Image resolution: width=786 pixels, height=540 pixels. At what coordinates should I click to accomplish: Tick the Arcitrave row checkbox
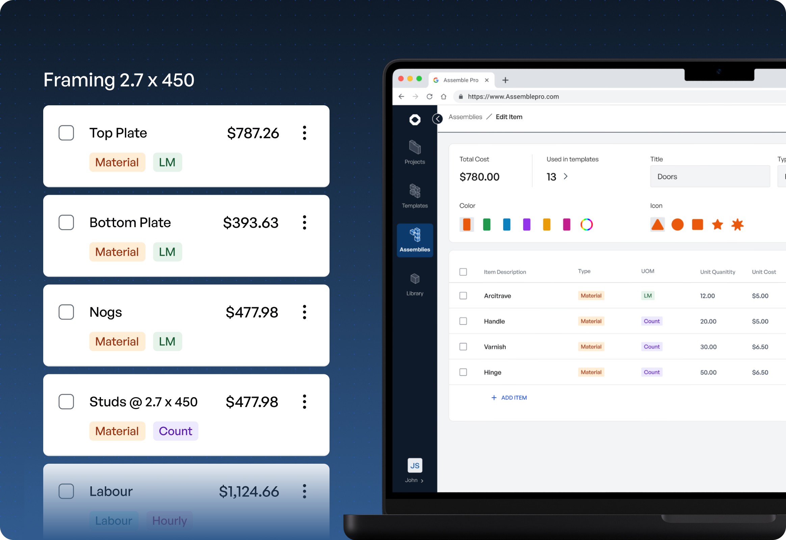point(463,296)
